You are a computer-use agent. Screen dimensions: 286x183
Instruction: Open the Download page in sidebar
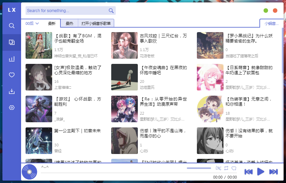click(12, 91)
